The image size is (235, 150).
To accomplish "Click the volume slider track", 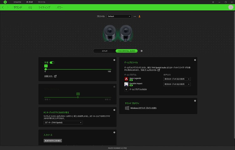I will [78, 69].
